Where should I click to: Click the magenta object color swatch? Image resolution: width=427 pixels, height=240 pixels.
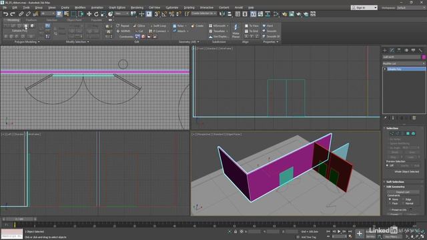coord(424,57)
